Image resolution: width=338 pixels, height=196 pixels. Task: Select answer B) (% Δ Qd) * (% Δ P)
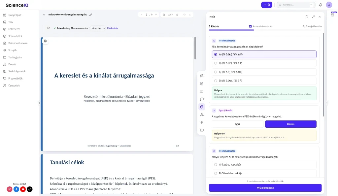click(x=264, y=63)
